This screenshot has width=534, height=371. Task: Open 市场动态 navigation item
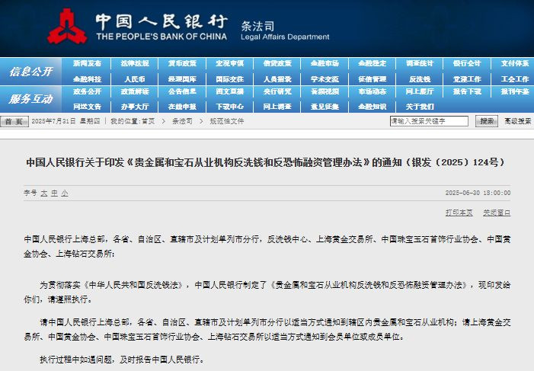click(x=373, y=91)
